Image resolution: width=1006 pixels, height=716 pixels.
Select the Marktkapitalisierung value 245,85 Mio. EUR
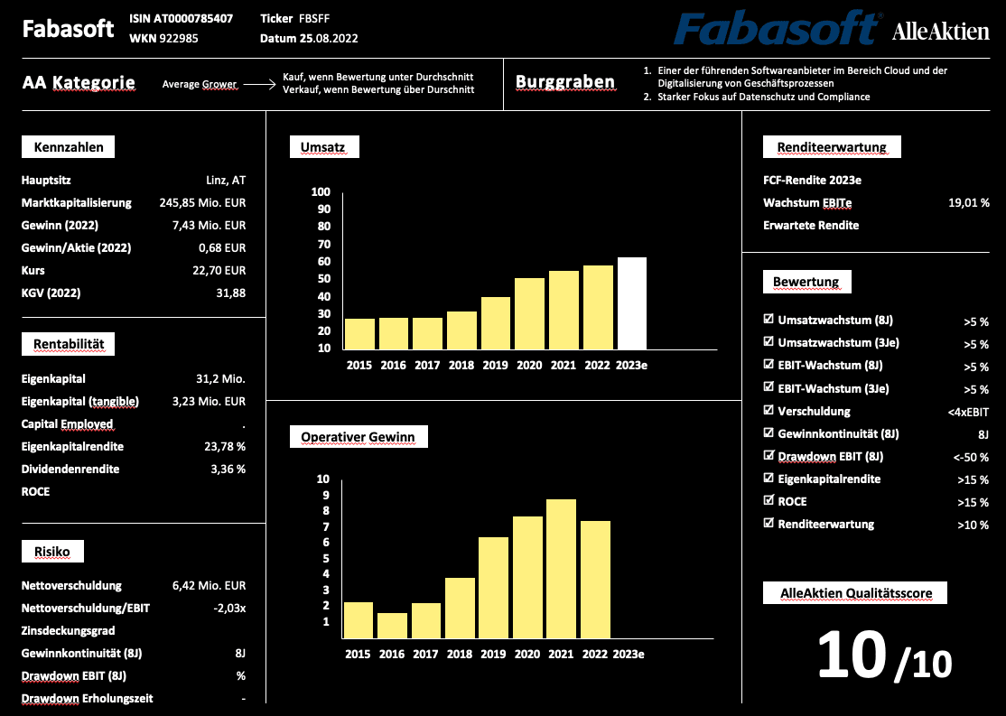click(203, 203)
